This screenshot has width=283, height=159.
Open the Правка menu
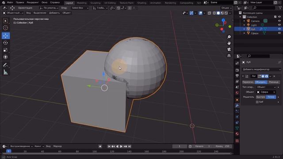pyautogui.click(x=19, y=3)
